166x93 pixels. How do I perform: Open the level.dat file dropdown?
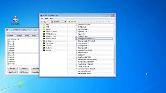coord(59,22)
